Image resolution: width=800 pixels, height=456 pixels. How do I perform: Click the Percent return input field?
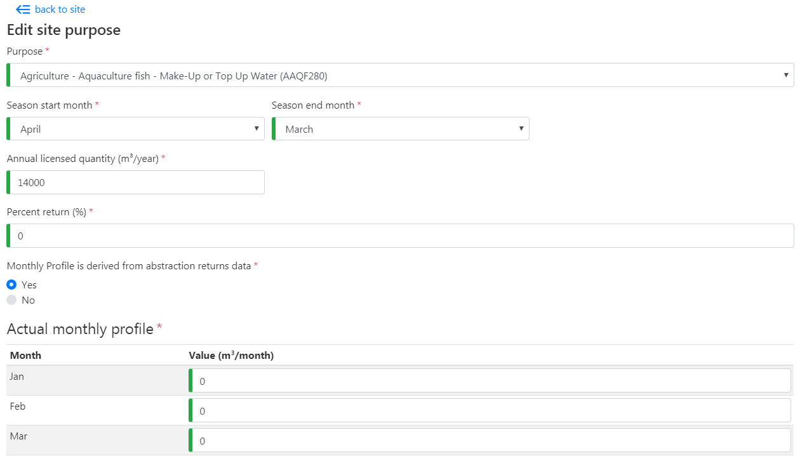point(400,236)
